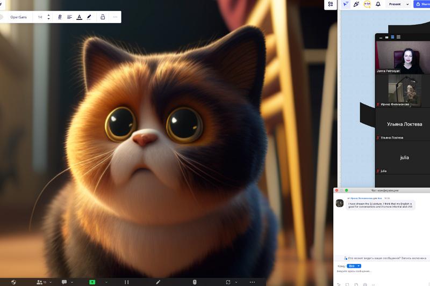Expand the Present dropdown arrow

click(407, 4)
